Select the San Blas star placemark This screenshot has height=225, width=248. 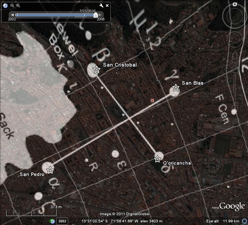pyautogui.click(x=176, y=88)
